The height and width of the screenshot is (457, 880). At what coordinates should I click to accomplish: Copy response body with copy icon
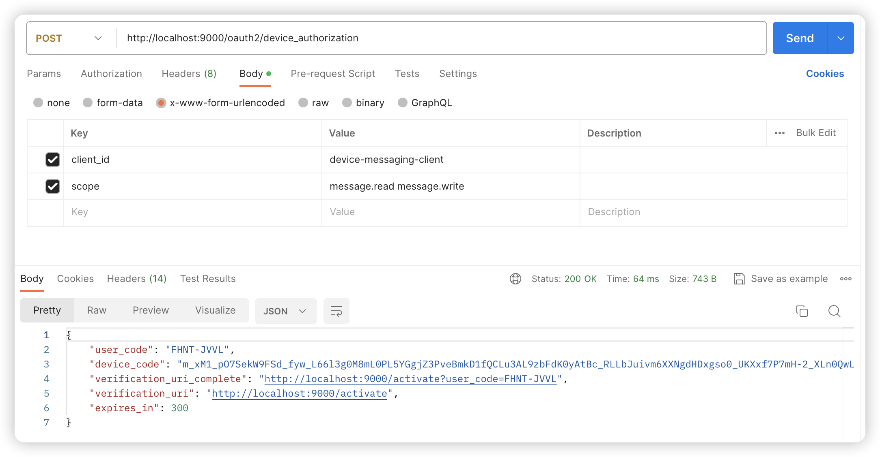(802, 311)
